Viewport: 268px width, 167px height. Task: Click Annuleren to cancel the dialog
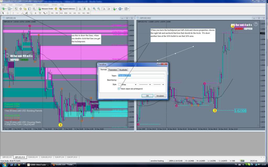(160, 96)
